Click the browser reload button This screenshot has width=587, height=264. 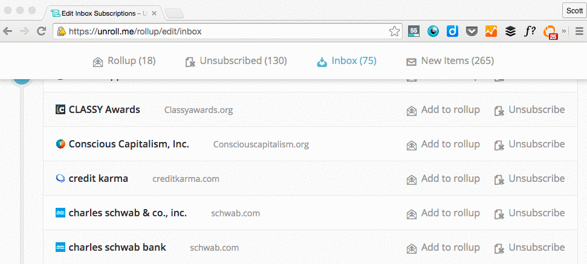(x=41, y=31)
